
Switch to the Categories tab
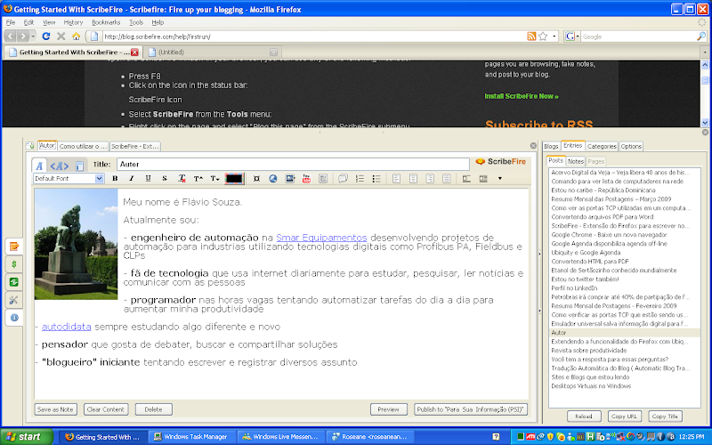click(602, 146)
